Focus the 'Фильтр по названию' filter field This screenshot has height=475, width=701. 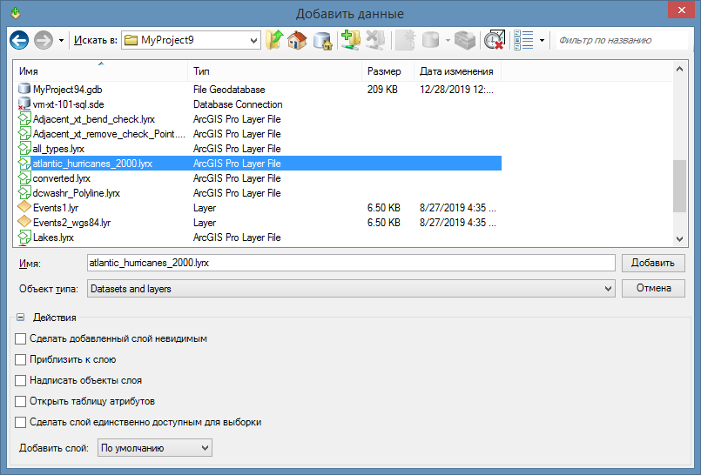(x=622, y=40)
